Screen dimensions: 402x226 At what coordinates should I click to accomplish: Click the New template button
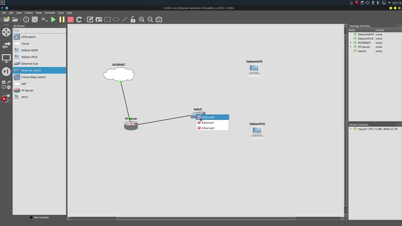(x=39, y=217)
